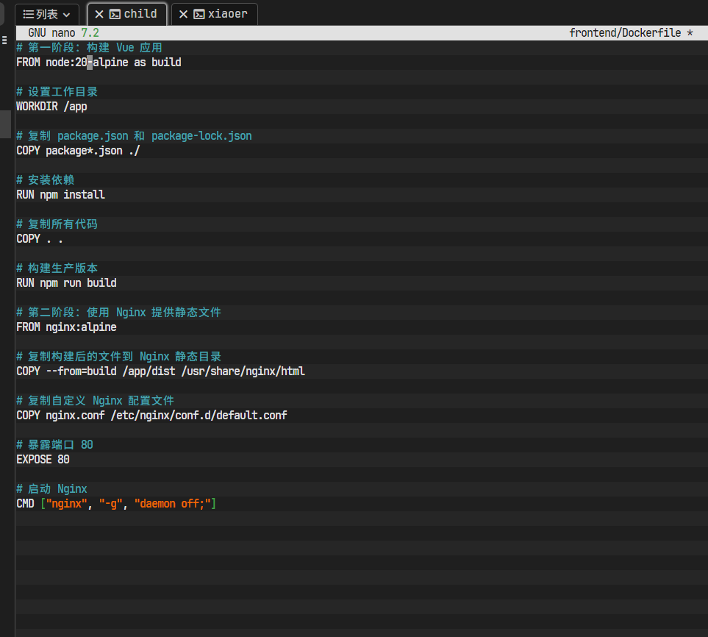Click the terminal icon on child tab
This screenshot has width=708, height=637.
[x=115, y=15]
